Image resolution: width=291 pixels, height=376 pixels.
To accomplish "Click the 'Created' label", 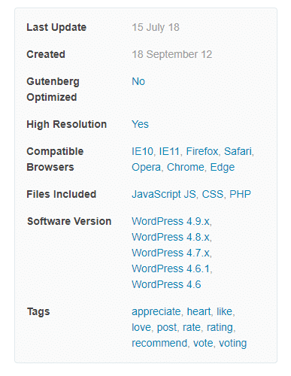I will (46, 54).
